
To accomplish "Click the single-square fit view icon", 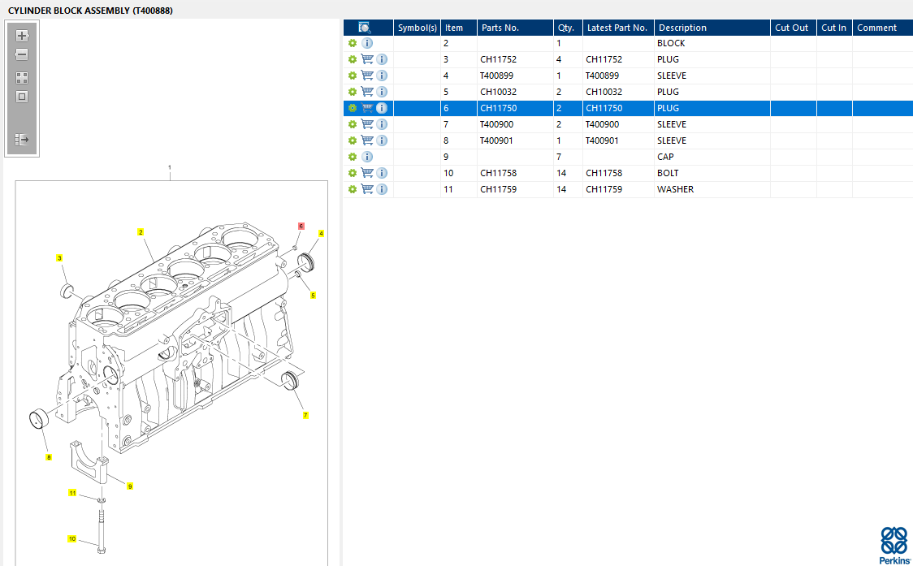I will [22, 97].
